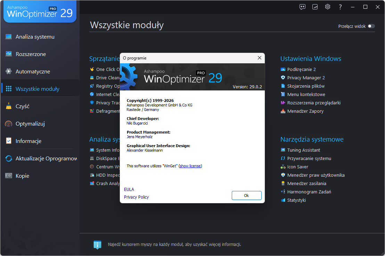Click the Kopie backup icon

[x=9, y=176]
